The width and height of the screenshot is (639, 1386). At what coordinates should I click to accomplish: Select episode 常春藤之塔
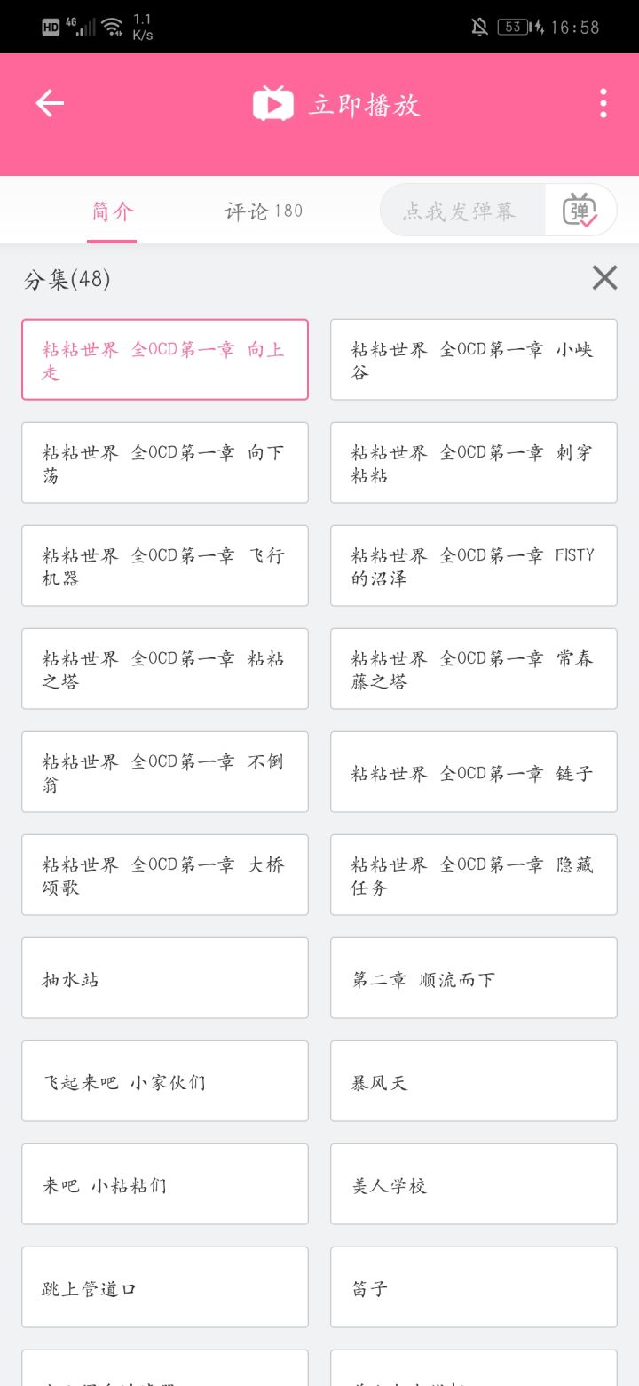(474, 669)
